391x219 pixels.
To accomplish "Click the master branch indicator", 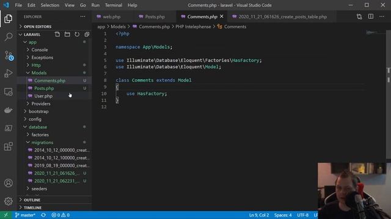I will pyautogui.click(x=25, y=215).
